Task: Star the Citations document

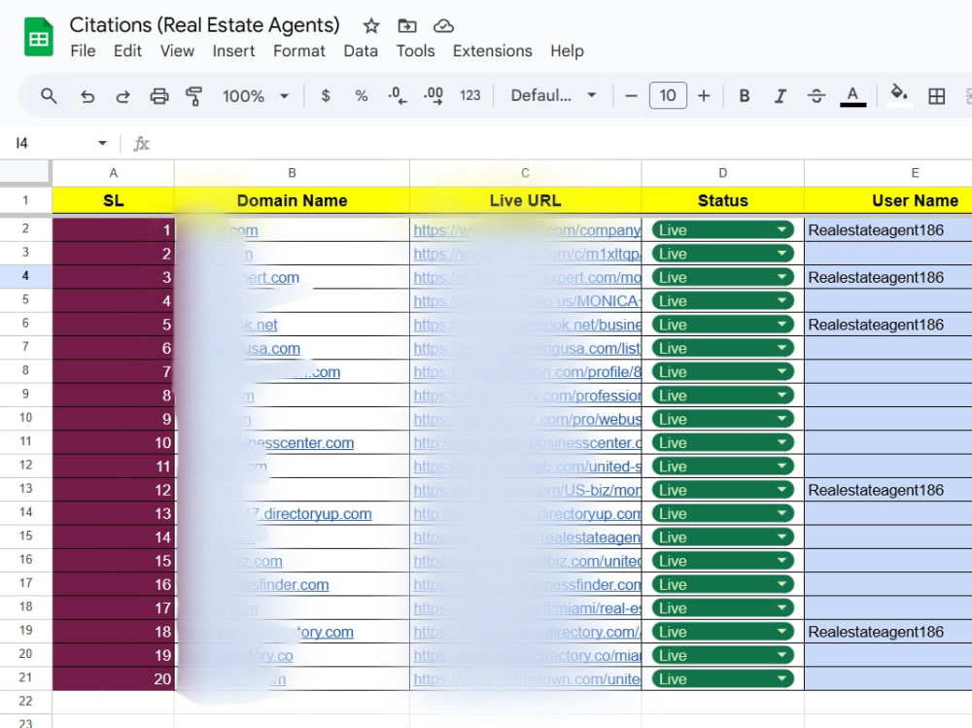Action: [x=371, y=26]
